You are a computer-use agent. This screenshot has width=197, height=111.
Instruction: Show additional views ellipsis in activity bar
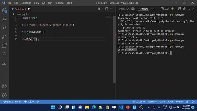pos(4,72)
